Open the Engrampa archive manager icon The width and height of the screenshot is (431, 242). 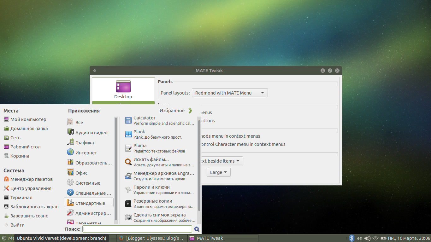[x=128, y=176]
